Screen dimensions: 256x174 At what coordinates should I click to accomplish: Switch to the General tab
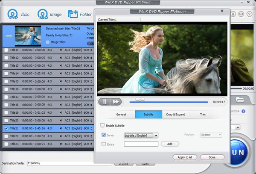pos(121,115)
